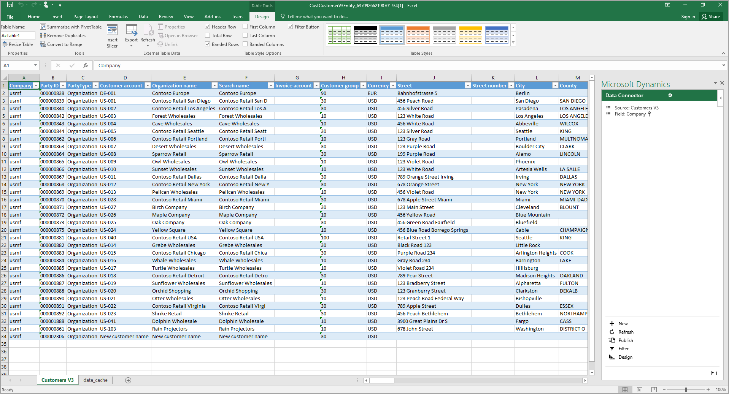The image size is (729, 394).
Task: Click the horizontal scrollbar thumb
Action: [381, 380]
